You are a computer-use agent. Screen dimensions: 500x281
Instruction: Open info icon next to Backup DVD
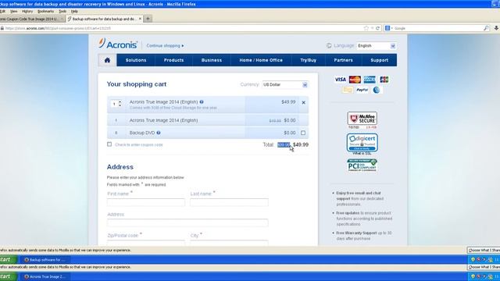coord(159,133)
